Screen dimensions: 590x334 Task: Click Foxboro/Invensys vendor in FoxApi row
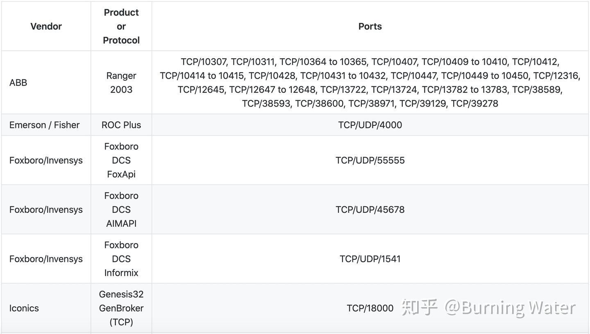[46, 160]
